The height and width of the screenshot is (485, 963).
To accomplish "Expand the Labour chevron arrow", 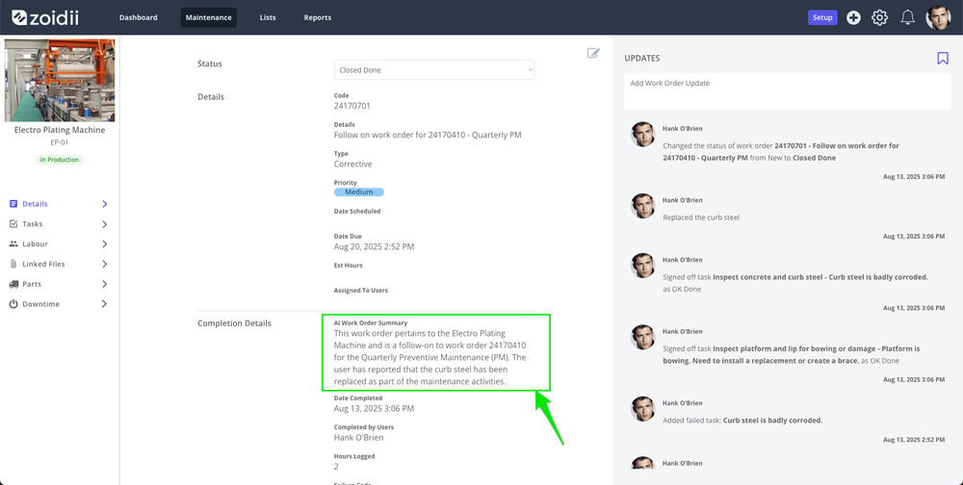I will coord(104,243).
